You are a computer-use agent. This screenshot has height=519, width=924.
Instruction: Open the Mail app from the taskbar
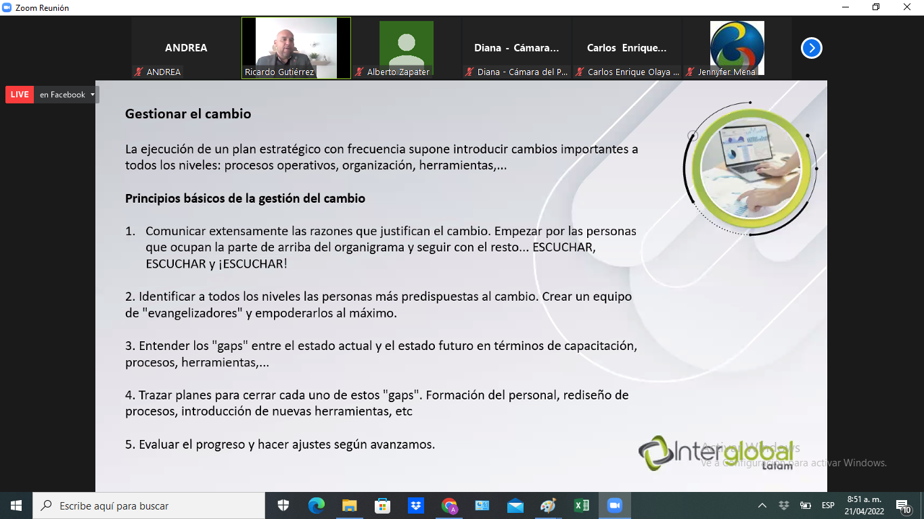click(x=515, y=505)
